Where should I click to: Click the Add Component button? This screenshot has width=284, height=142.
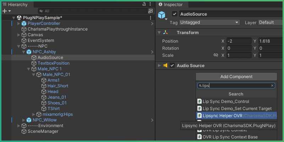(x=236, y=77)
